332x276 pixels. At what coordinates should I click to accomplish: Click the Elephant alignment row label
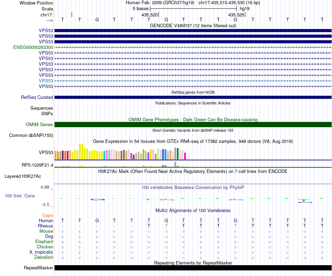coord(44,241)
